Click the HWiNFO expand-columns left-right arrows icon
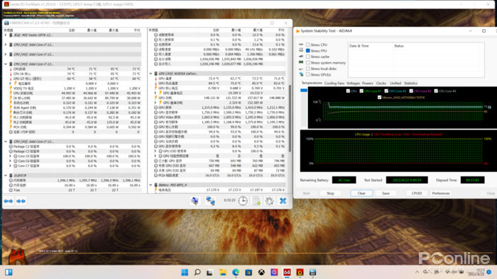This screenshot has width=497, height=279. click(x=9, y=201)
